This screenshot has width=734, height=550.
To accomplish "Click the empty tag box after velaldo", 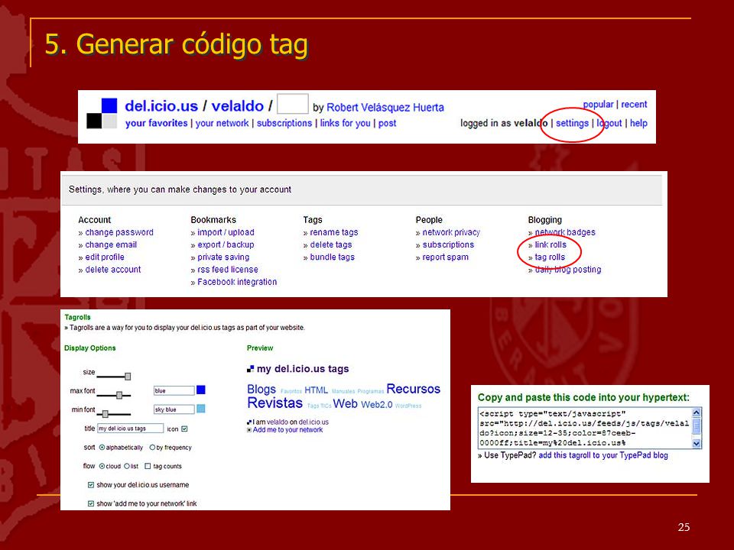I will tap(293, 104).
